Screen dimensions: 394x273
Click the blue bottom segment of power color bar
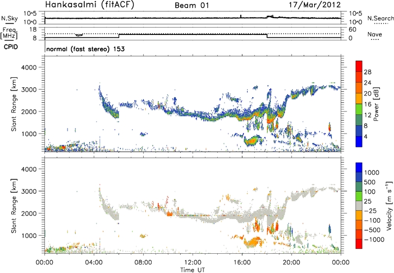coord(359,141)
